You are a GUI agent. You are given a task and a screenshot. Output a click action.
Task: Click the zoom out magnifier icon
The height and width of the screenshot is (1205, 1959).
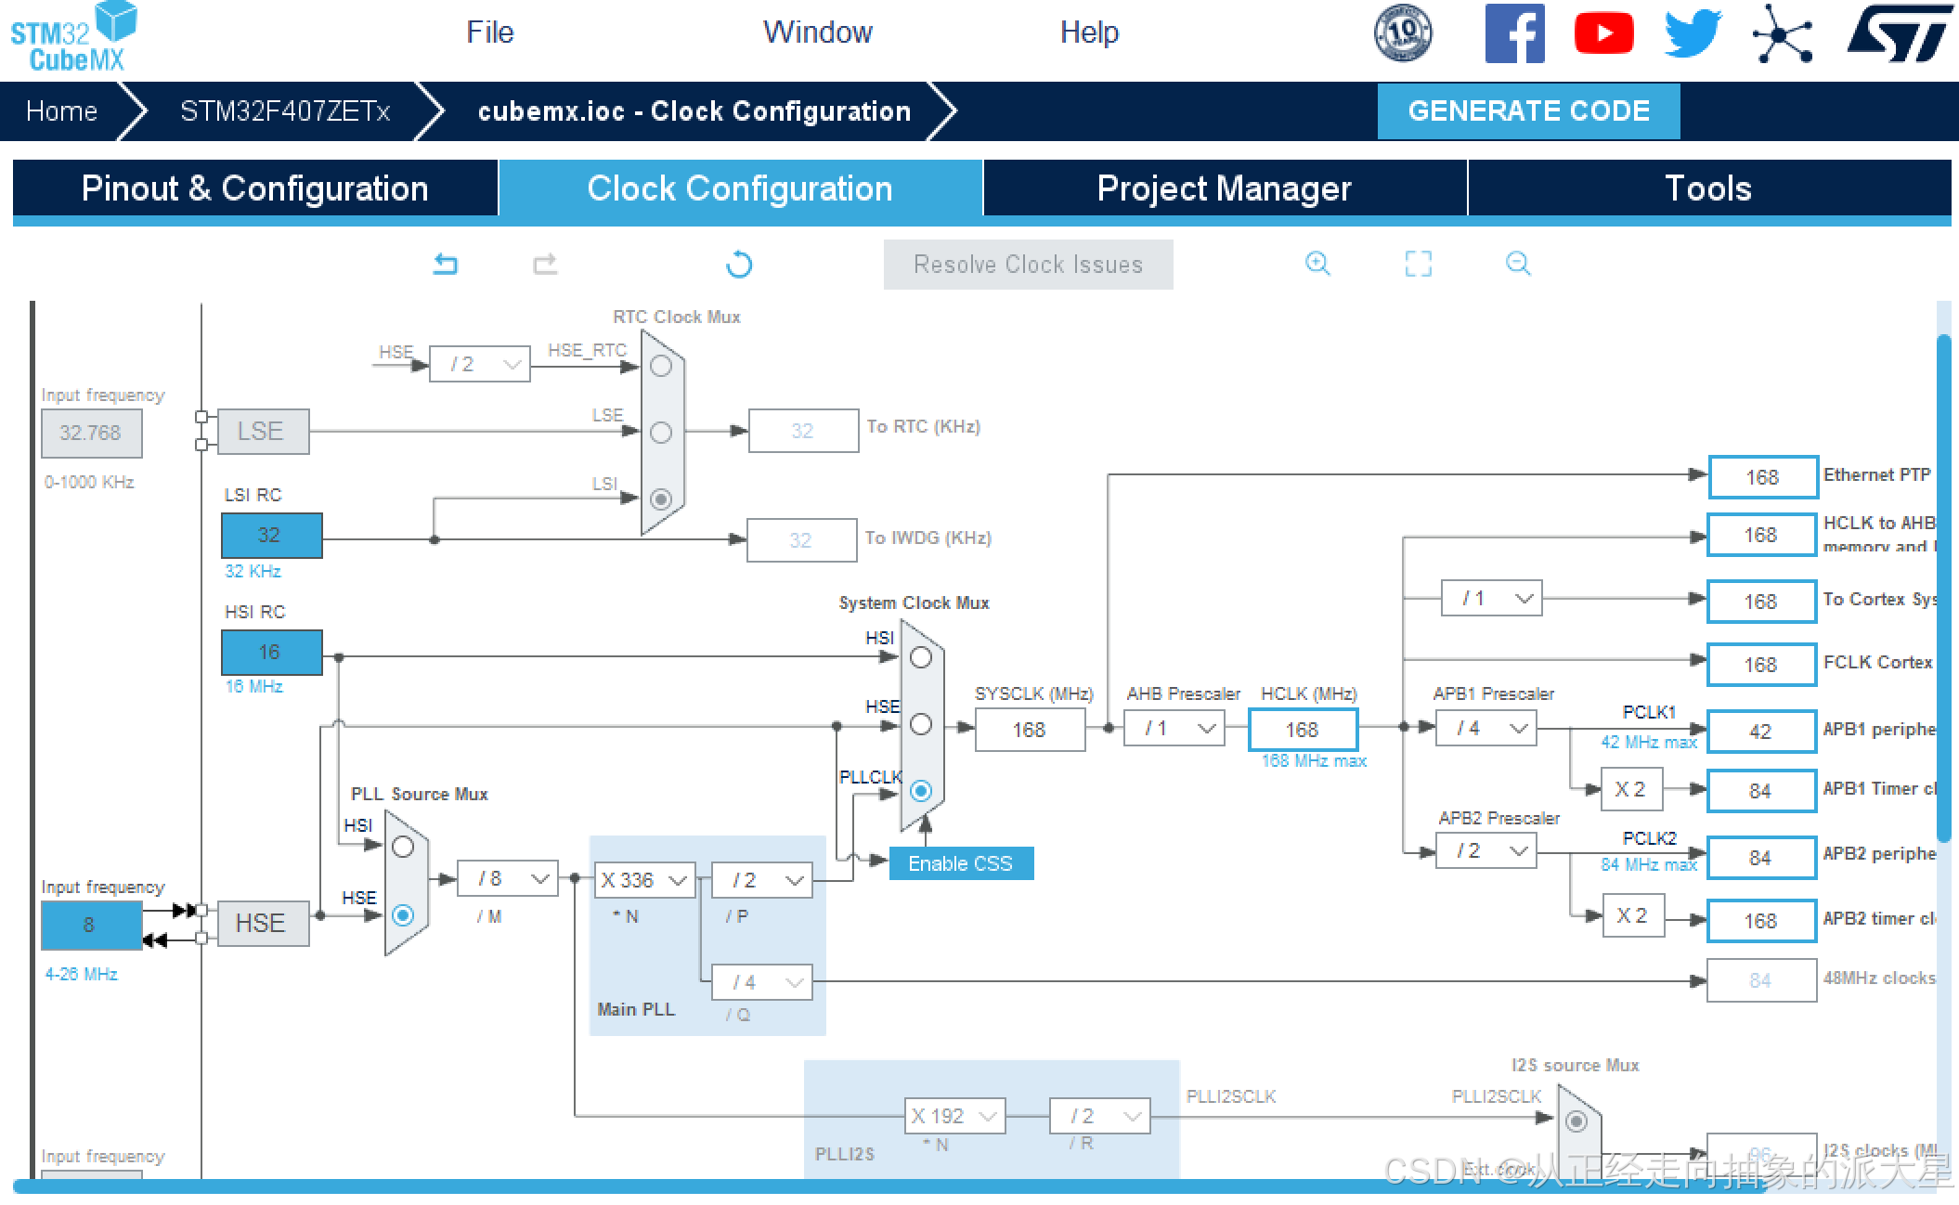pos(1518,264)
